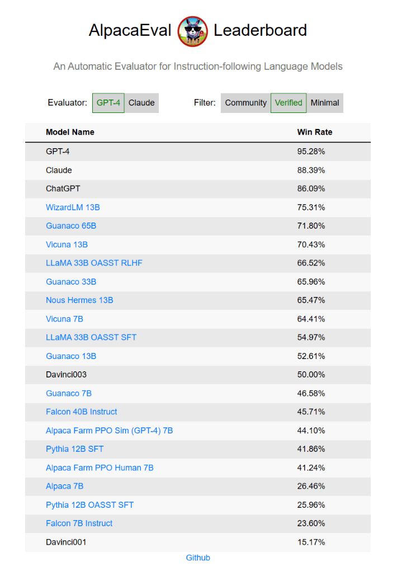Click the AlpacaEval llama logo icon

pos(192,31)
